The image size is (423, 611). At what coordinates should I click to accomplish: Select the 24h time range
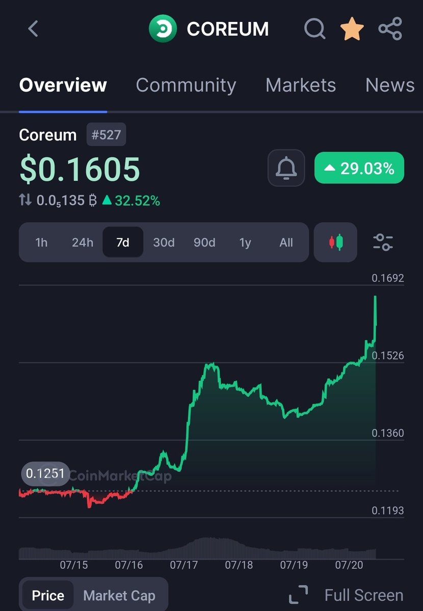(x=83, y=242)
